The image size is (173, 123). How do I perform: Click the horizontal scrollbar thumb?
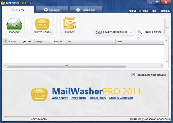(x=67, y=65)
